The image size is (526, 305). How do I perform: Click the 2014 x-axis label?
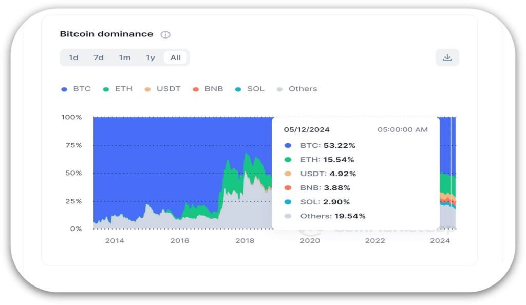coord(115,241)
